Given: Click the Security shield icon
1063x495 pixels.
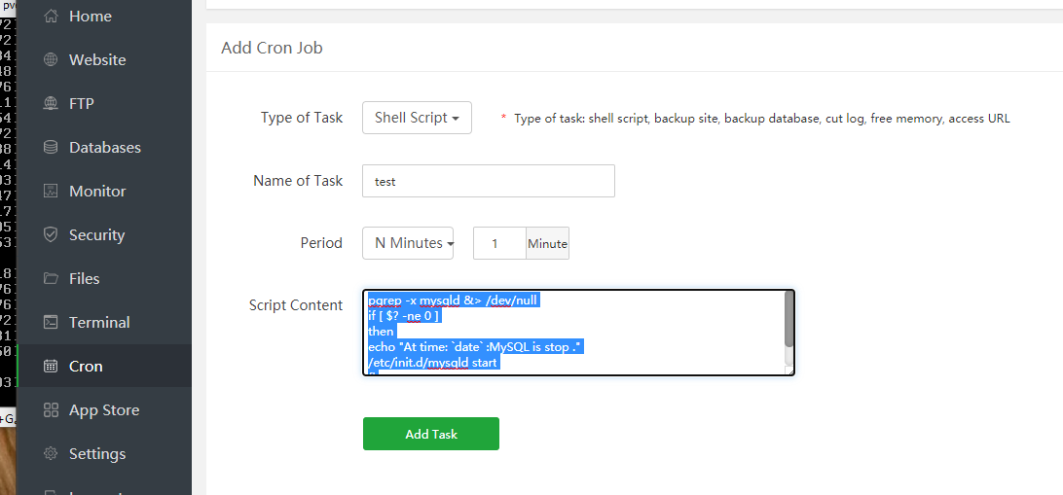Looking at the screenshot, I should (x=51, y=235).
